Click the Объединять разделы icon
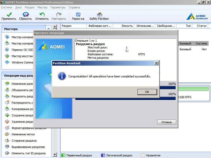Image resolution: width=211 pixels, height=158 pixels. [7, 90]
